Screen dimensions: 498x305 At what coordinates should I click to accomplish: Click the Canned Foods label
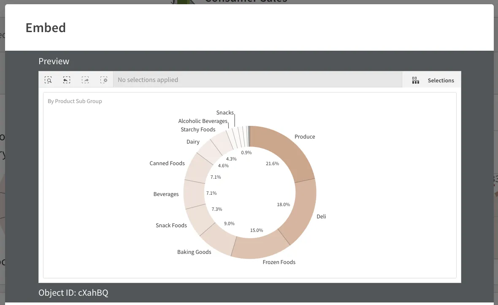coord(167,163)
